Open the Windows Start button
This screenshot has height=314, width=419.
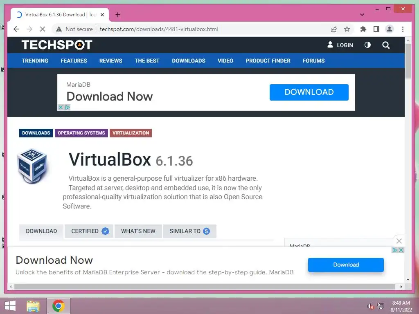click(10, 306)
